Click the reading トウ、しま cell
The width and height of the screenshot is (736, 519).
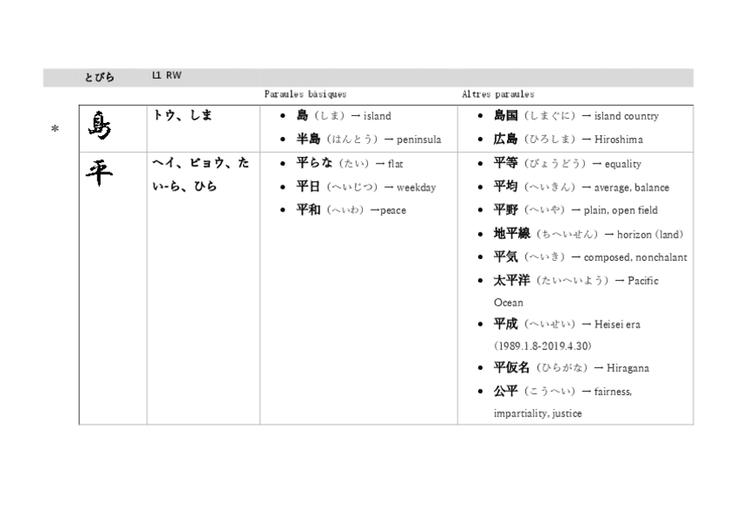185,115
